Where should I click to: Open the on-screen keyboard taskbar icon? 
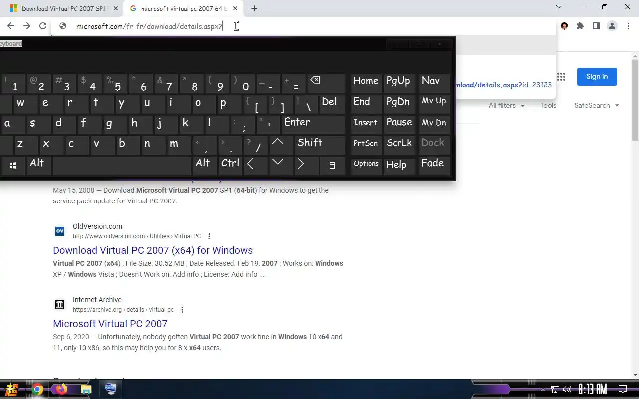point(111,389)
